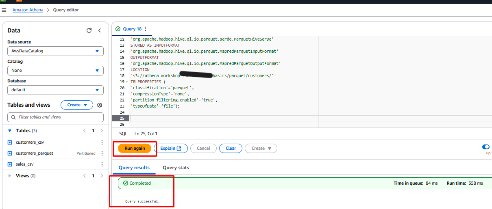Open the Data source dropdown

55,51
